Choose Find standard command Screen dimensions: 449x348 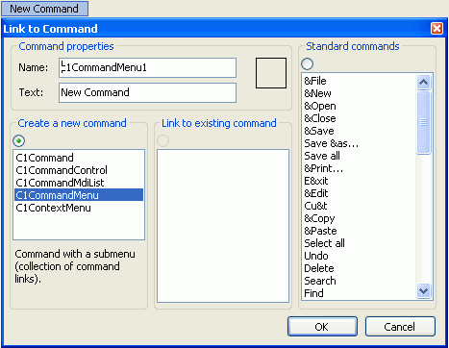[359, 293]
